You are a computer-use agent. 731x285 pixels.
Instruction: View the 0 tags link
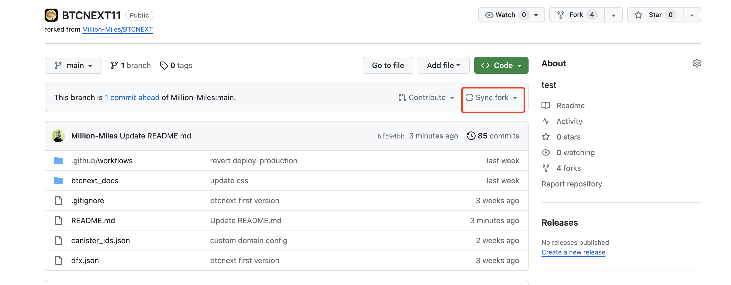(176, 65)
